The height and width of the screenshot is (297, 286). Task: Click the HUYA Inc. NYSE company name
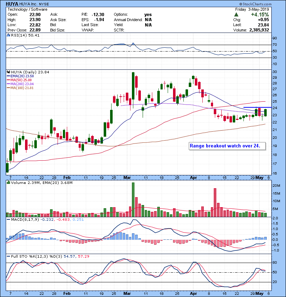pyautogui.click(x=34, y=4)
